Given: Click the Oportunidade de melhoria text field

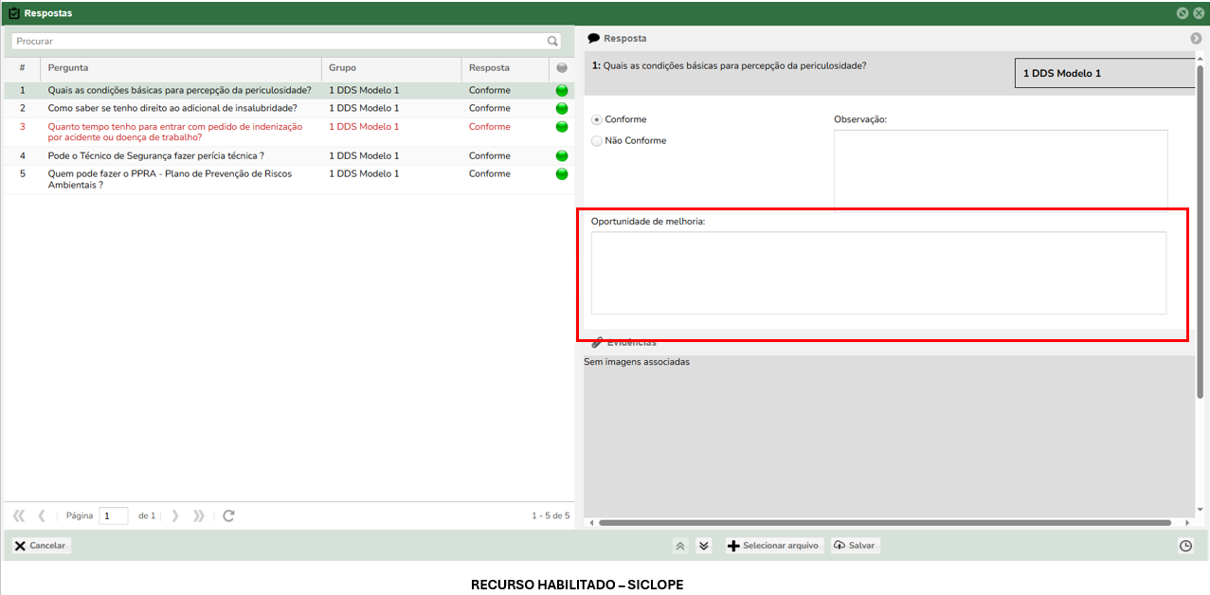Looking at the screenshot, I should tap(878, 273).
